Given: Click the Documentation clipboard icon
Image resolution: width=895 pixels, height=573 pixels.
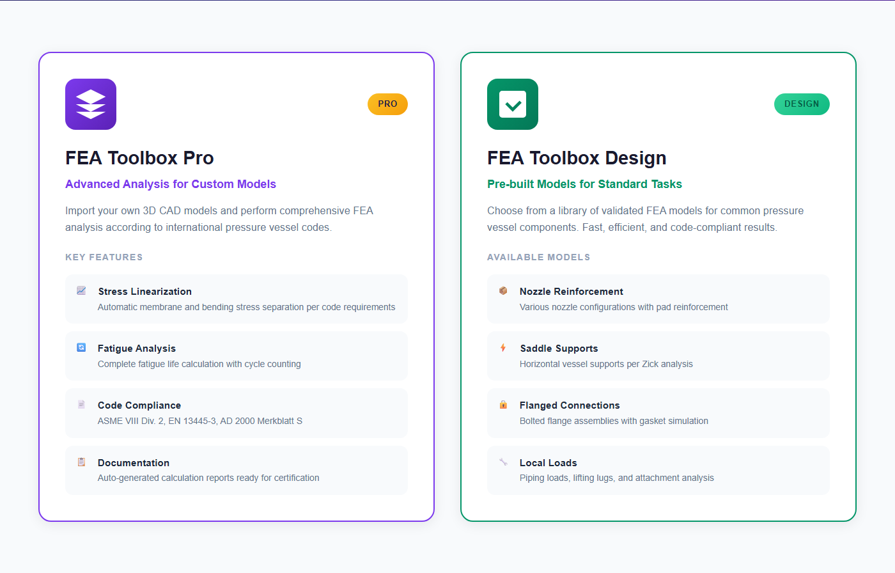Looking at the screenshot, I should coord(81,462).
